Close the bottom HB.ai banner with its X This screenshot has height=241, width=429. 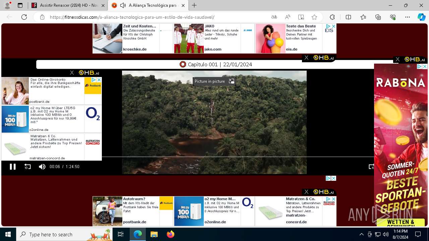pos(306,192)
